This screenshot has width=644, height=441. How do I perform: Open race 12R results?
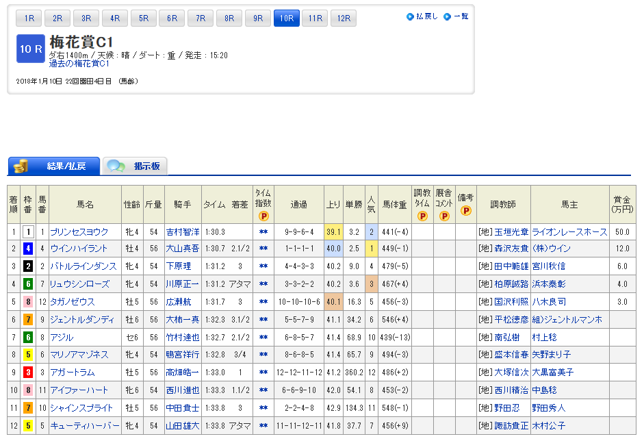(x=343, y=18)
